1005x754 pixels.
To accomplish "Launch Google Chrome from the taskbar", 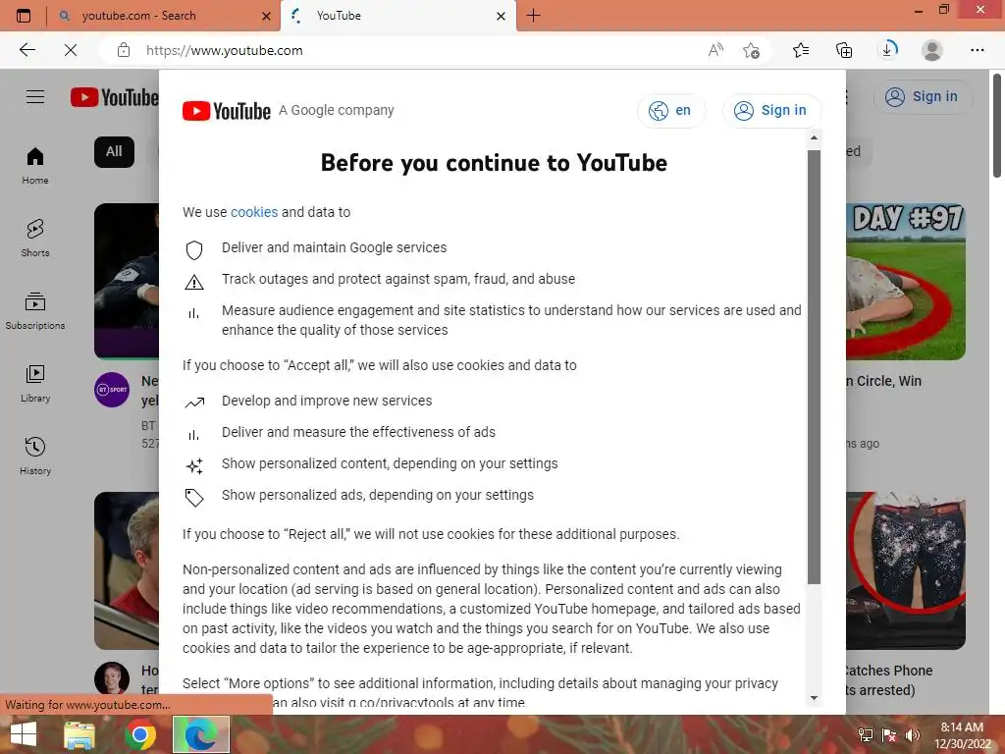I will (x=139, y=734).
